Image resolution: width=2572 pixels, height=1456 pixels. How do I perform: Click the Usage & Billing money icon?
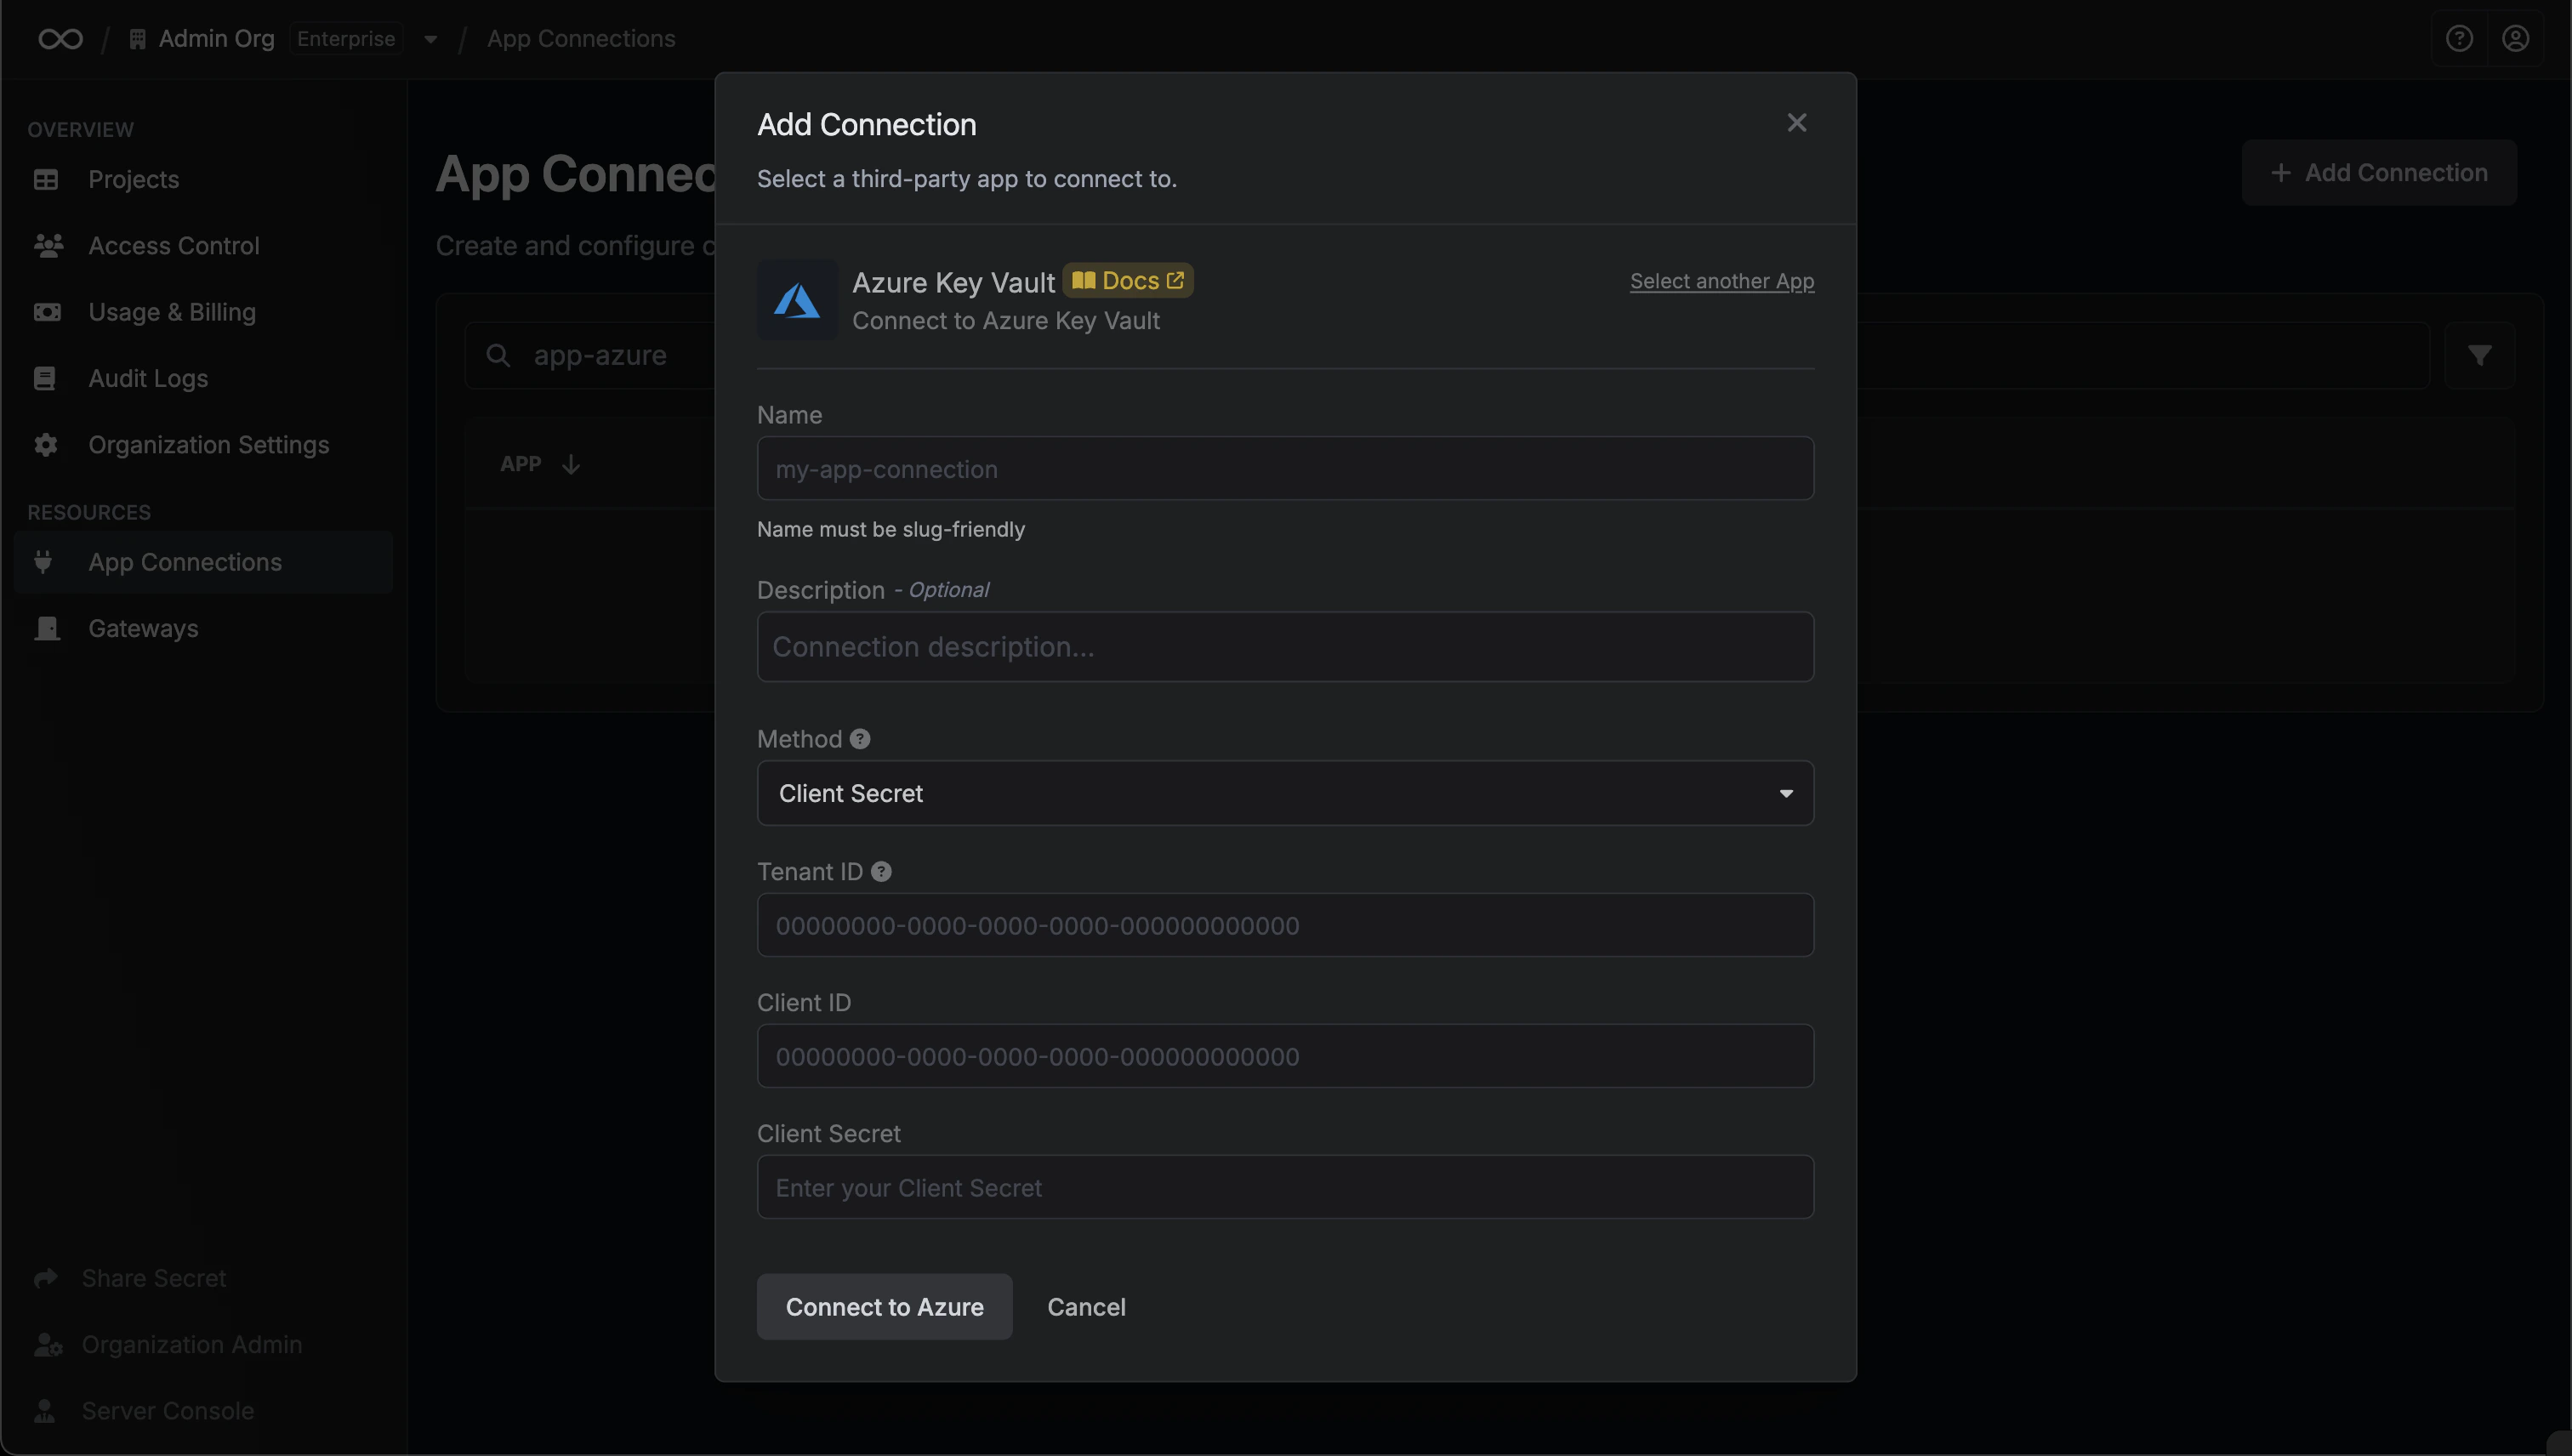(x=47, y=312)
